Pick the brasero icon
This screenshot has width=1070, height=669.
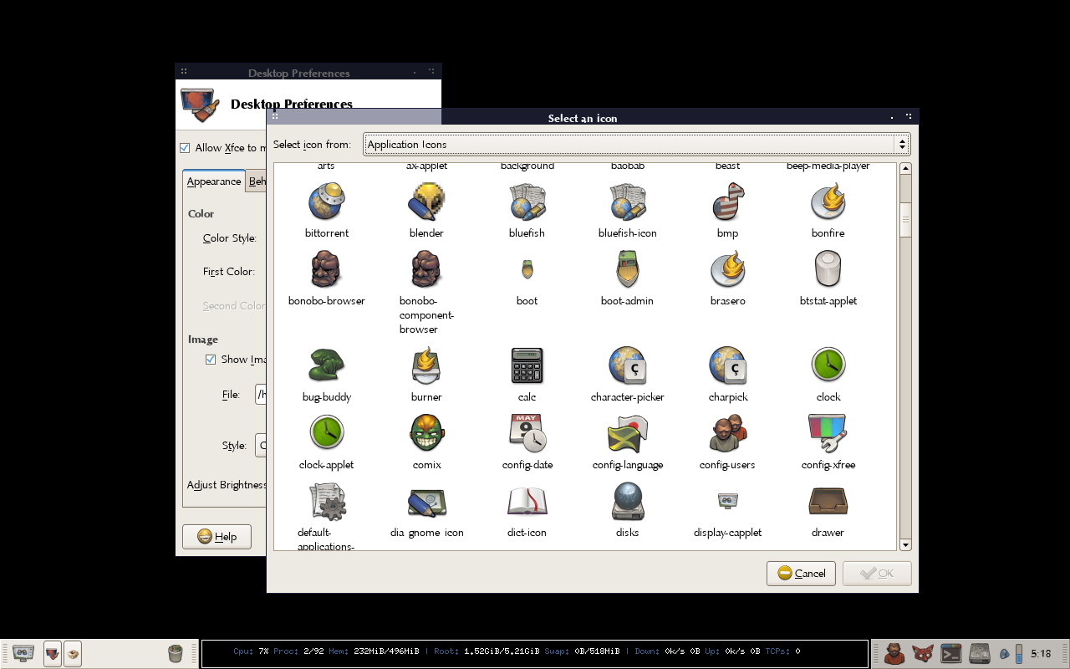(727, 270)
